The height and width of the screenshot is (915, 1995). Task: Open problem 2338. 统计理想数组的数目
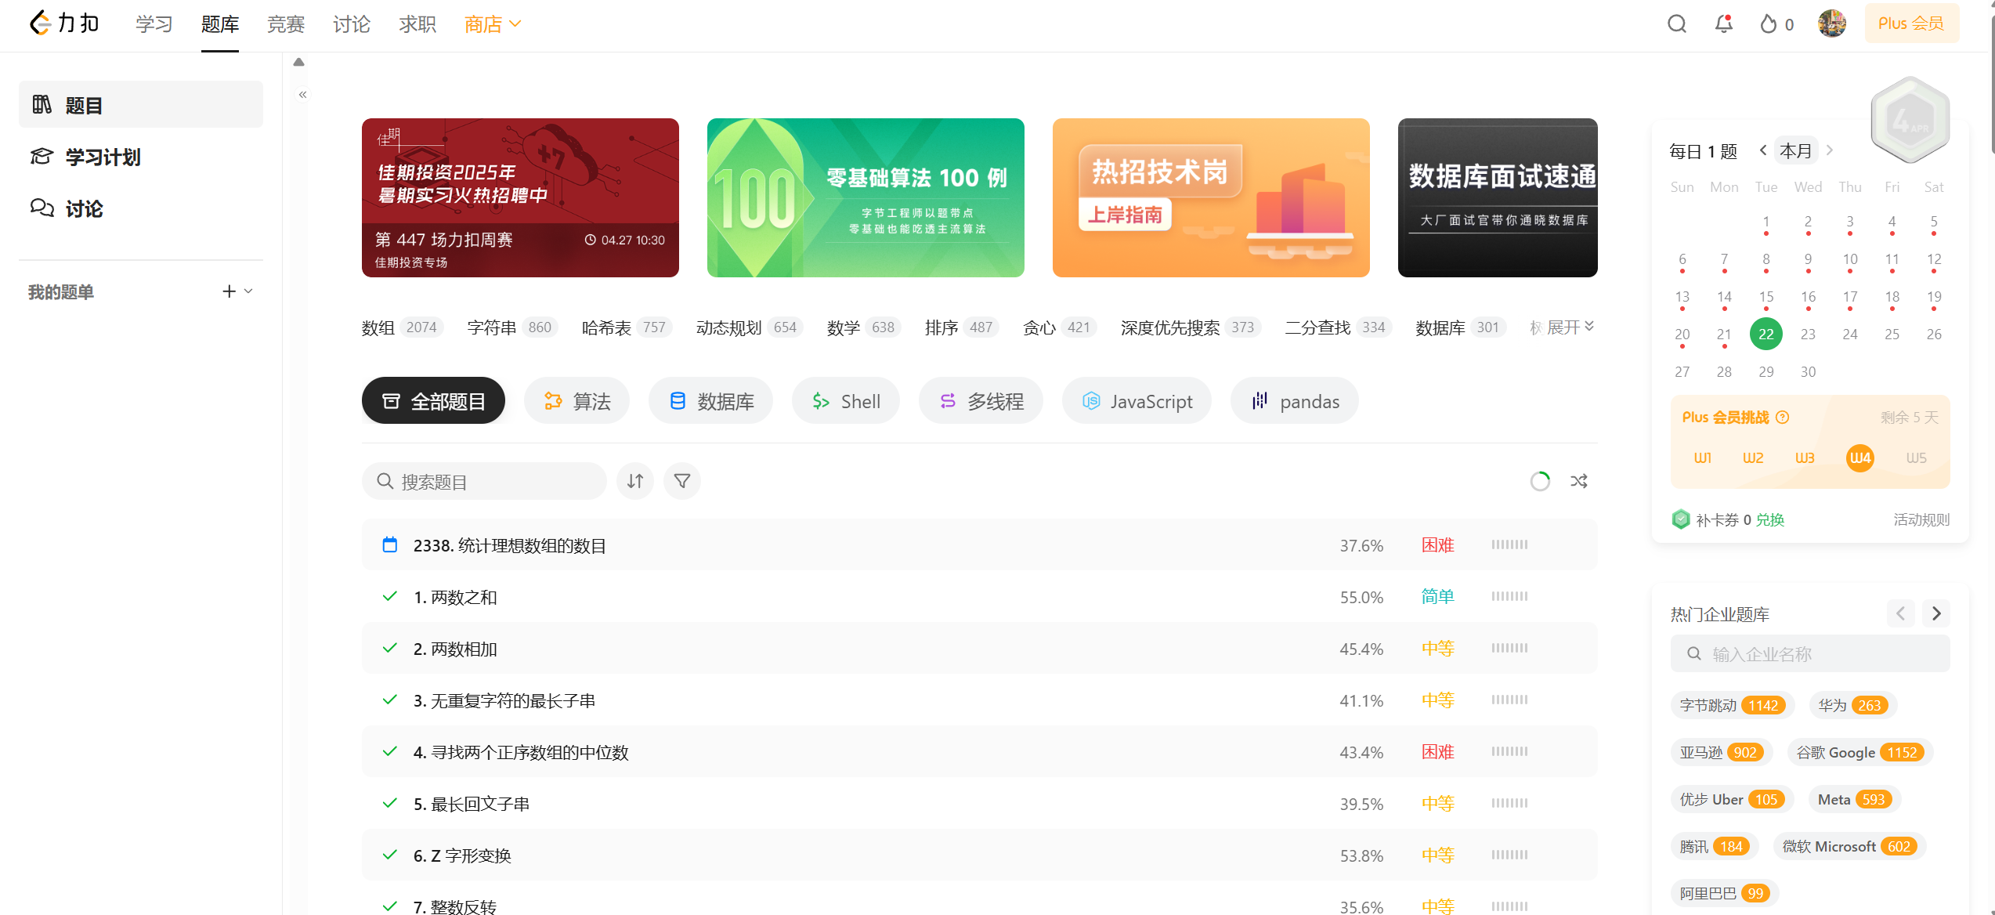(510, 545)
